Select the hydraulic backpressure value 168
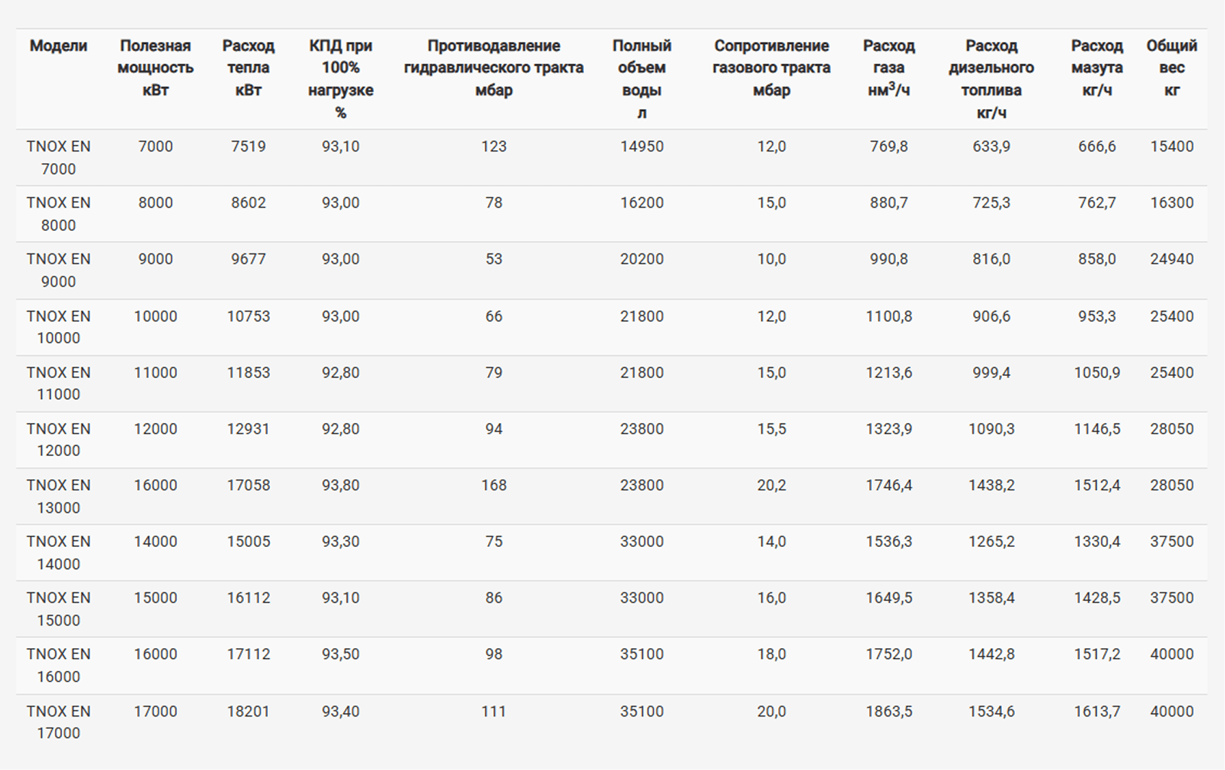Screen dimensions: 1225x770 pos(494,486)
